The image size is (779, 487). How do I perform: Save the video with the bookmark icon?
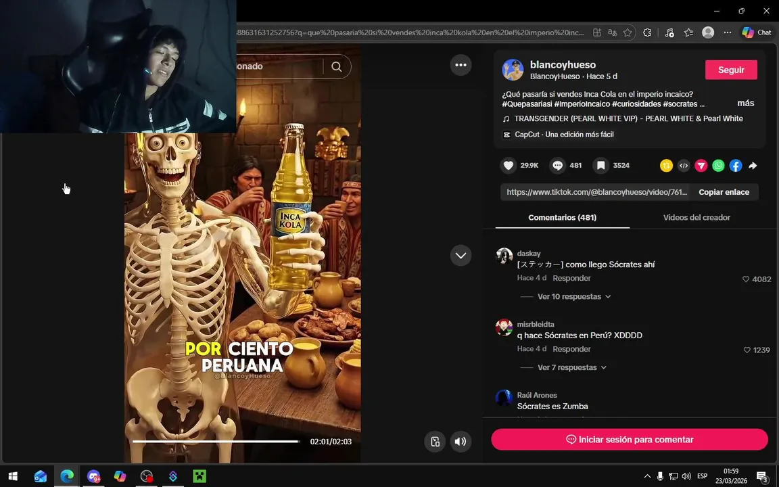click(x=600, y=166)
